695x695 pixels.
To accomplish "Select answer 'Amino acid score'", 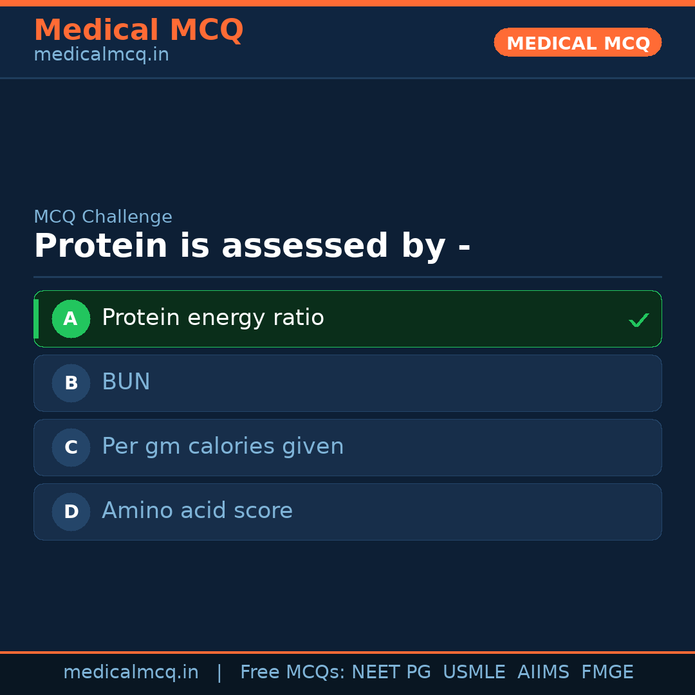I will coord(347,512).
